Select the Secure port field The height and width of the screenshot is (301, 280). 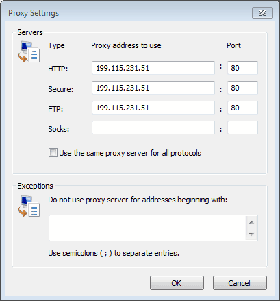coord(242,88)
